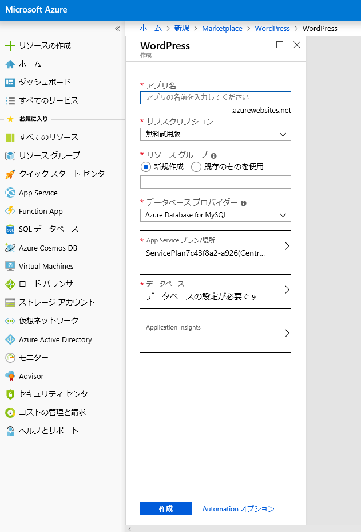361x532 pixels.
Task: Open the SQL Database icon
Action: 10,229
